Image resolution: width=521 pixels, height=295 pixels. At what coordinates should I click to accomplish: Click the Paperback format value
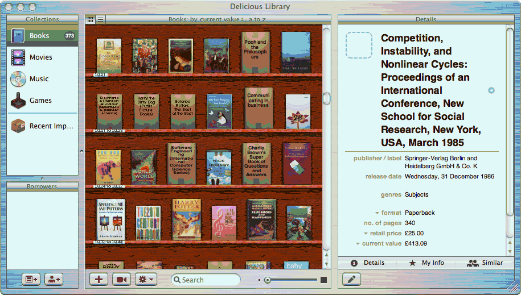point(420,213)
